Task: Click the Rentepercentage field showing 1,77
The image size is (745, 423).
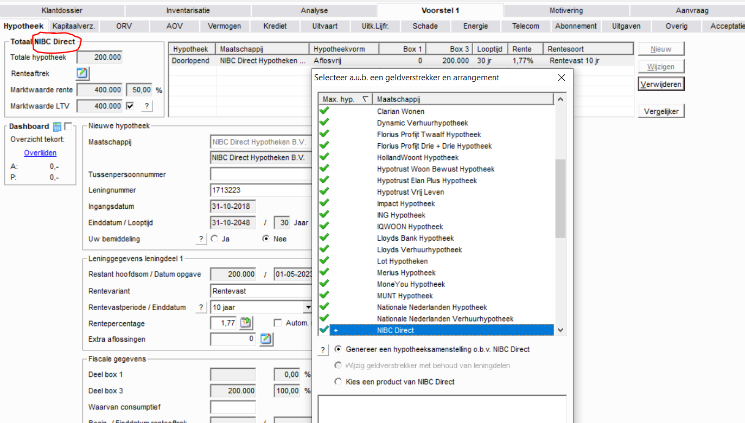Action: [224, 323]
